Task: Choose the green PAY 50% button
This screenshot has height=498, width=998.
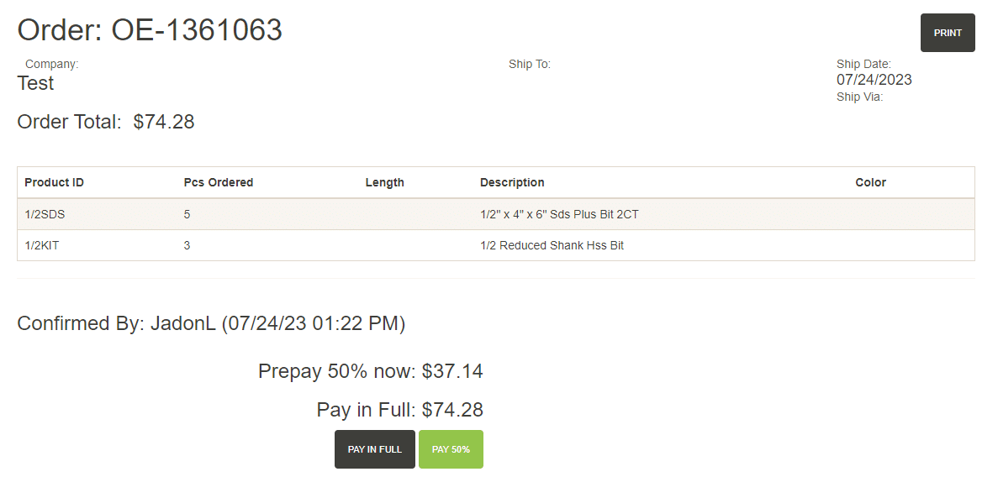Action: pyautogui.click(x=451, y=449)
